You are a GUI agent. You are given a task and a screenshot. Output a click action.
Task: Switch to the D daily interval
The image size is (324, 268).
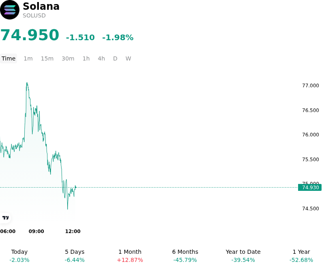click(x=115, y=58)
